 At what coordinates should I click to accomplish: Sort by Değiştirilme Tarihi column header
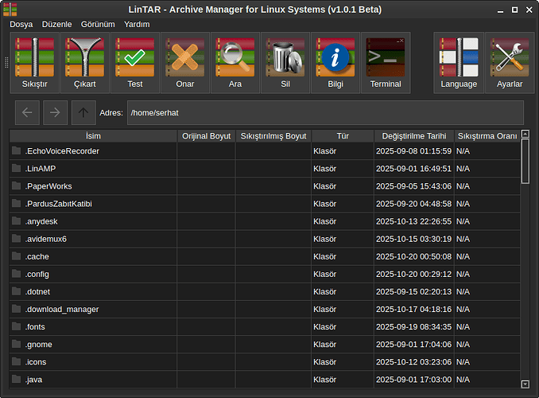tap(413, 136)
